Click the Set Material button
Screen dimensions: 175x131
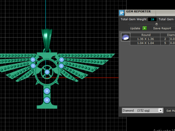coord(170,111)
